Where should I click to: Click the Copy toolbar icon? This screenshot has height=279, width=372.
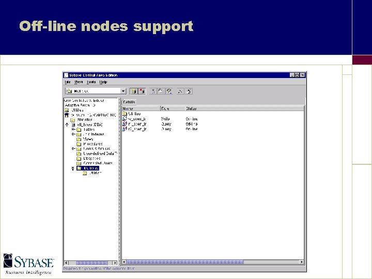[161, 91]
